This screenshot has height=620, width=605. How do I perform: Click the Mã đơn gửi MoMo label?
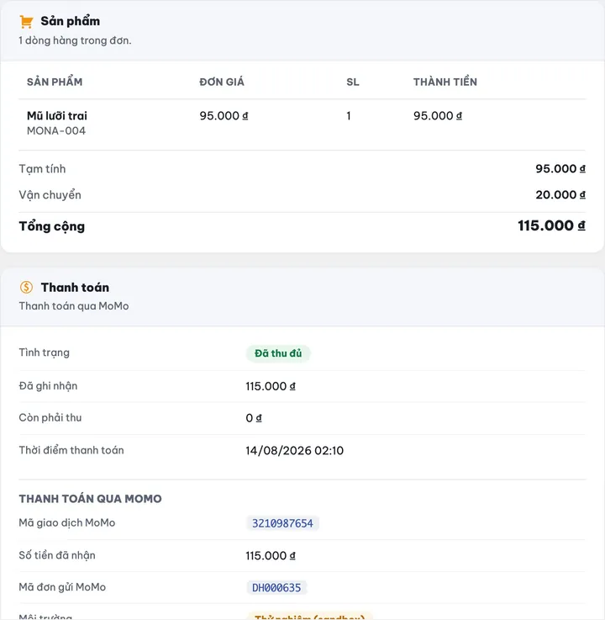(x=62, y=587)
